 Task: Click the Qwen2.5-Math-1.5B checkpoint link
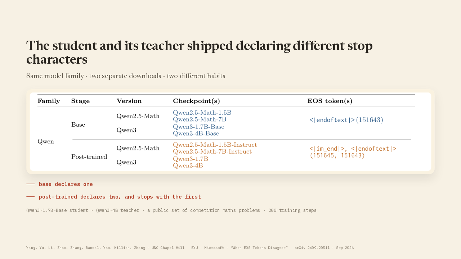(x=202, y=113)
